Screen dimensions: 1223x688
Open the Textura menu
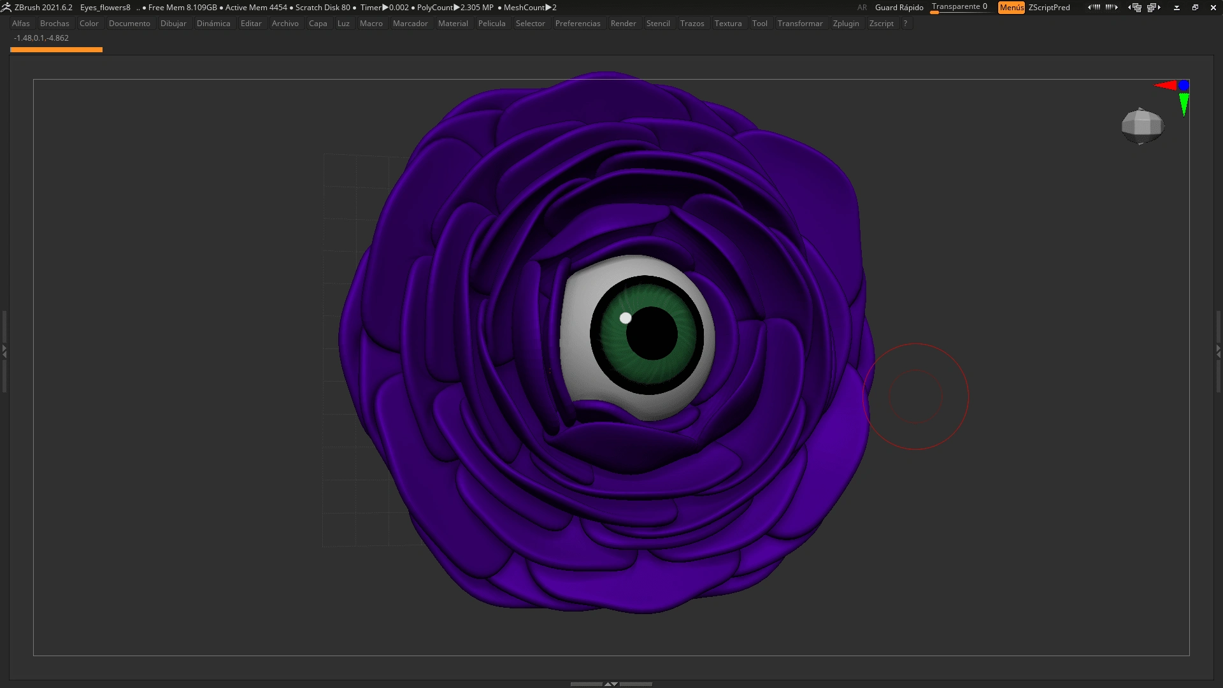point(728,24)
